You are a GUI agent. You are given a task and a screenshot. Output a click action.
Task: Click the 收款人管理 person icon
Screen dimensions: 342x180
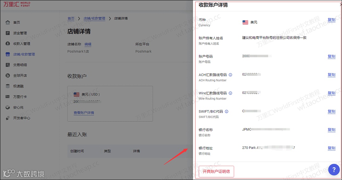[x=8, y=44]
